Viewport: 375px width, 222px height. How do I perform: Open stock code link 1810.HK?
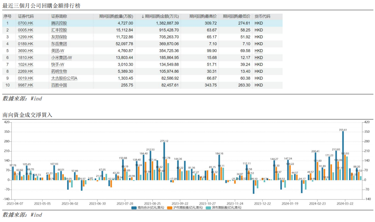point(25,58)
